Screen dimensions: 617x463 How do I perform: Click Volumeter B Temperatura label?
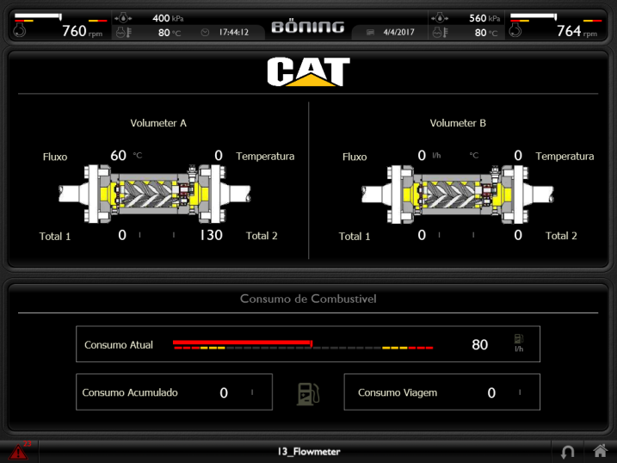pyautogui.click(x=565, y=157)
